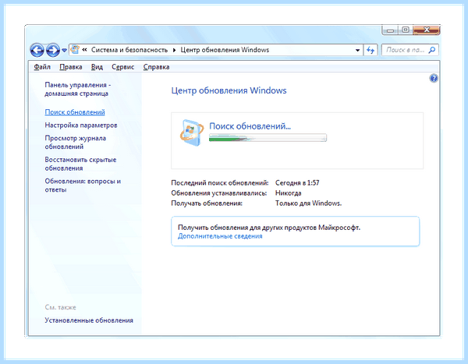Click the Только для Windows. value
This screenshot has width=468, height=364.
(x=308, y=203)
